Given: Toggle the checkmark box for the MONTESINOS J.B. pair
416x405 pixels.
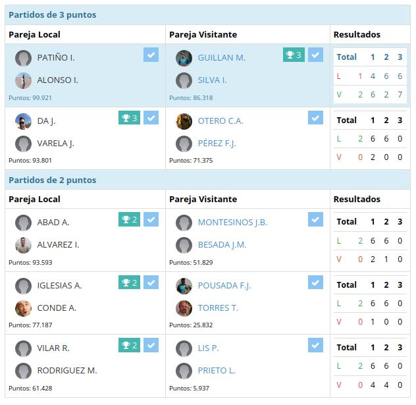Looking at the screenshot, I should click(315, 219).
